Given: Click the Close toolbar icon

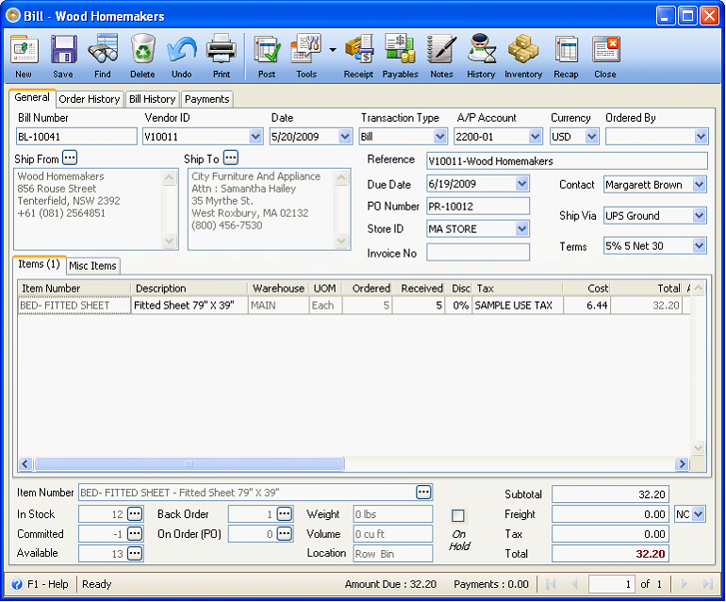Looking at the screenshot, I should coord(605,56).
